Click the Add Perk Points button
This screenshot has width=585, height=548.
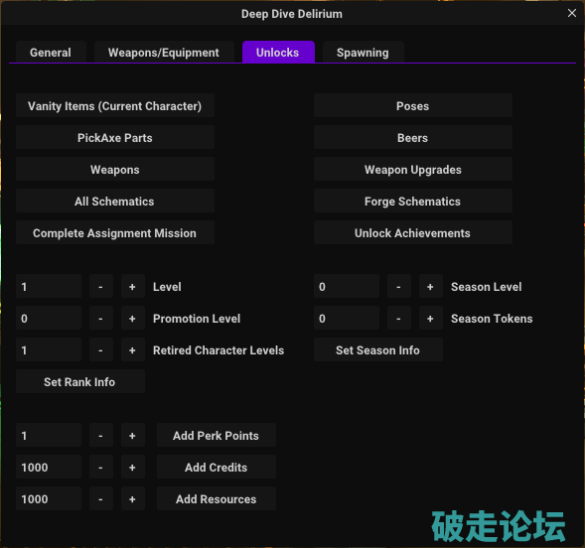pyautogui.click(x=216, y=435)
